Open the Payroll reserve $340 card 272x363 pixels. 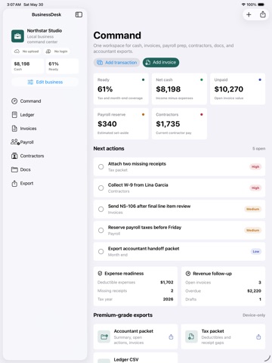click(x=121, y=123)
